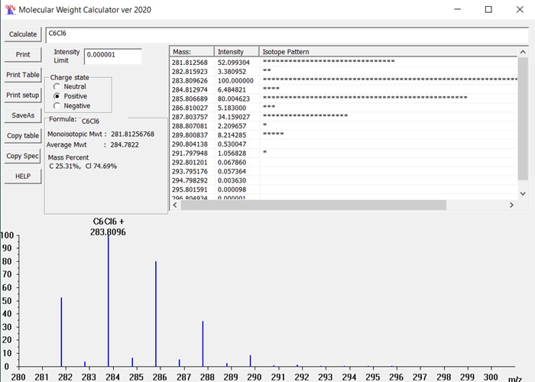
Task: Click intensity value 80.004623
Action: point(233,99)
